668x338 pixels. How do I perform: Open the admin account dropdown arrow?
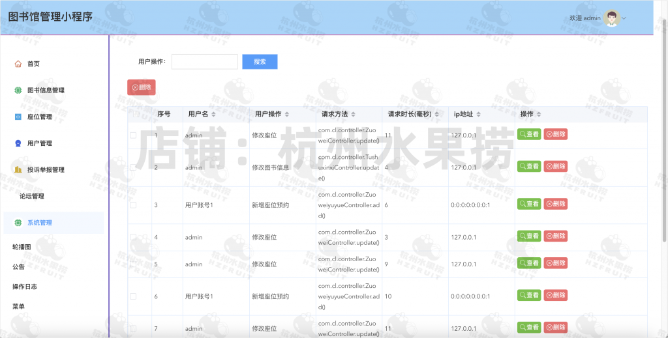click(x=624, y=18)
